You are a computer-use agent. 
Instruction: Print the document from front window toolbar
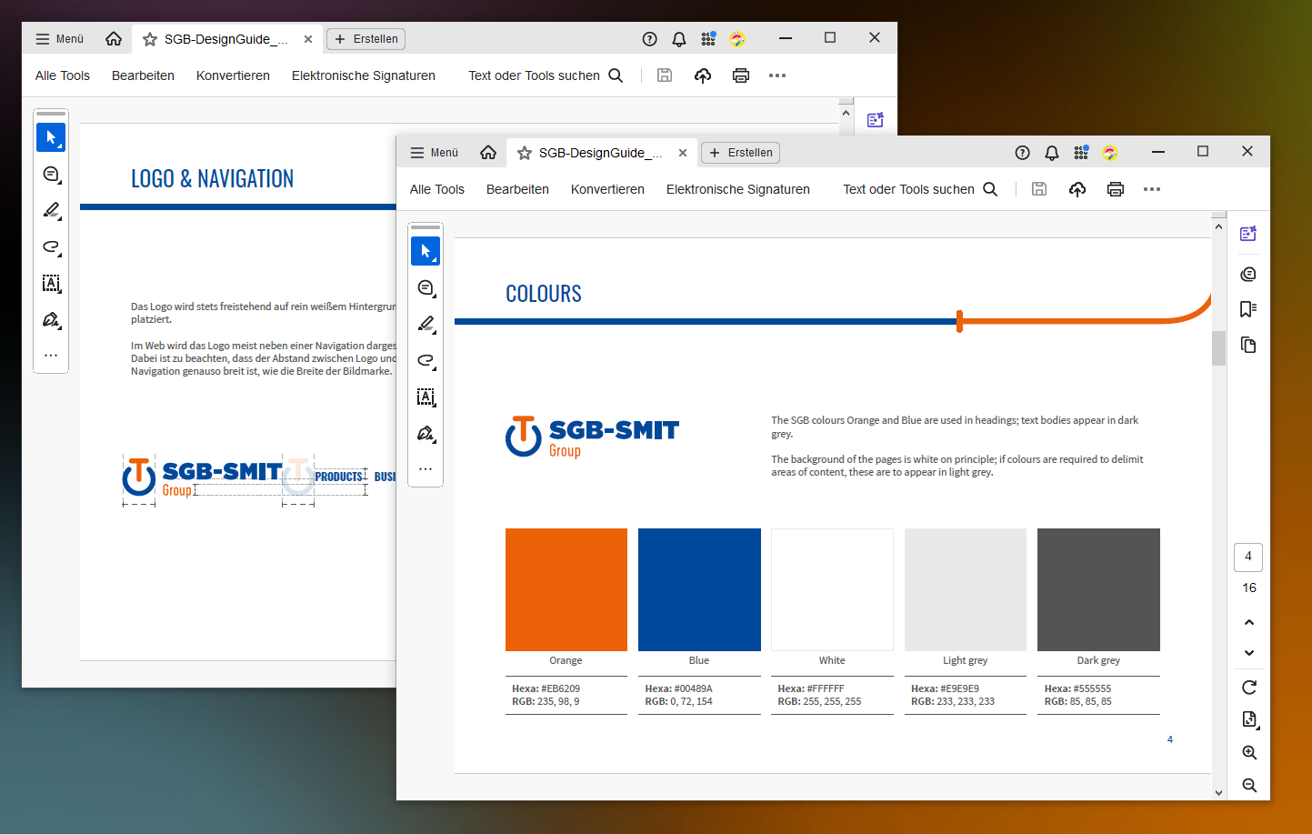(1116, 189)
